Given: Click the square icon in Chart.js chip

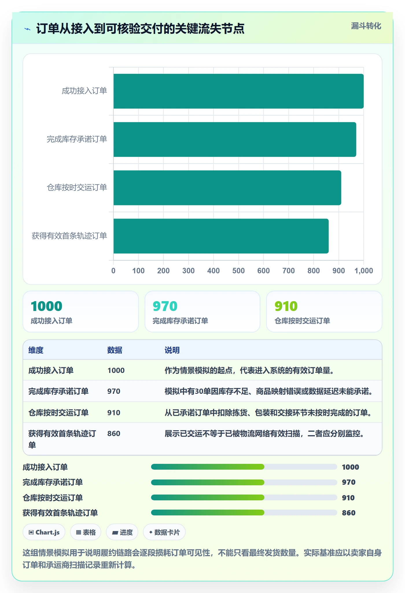Looking at the screenshot, I should [31, 532].
